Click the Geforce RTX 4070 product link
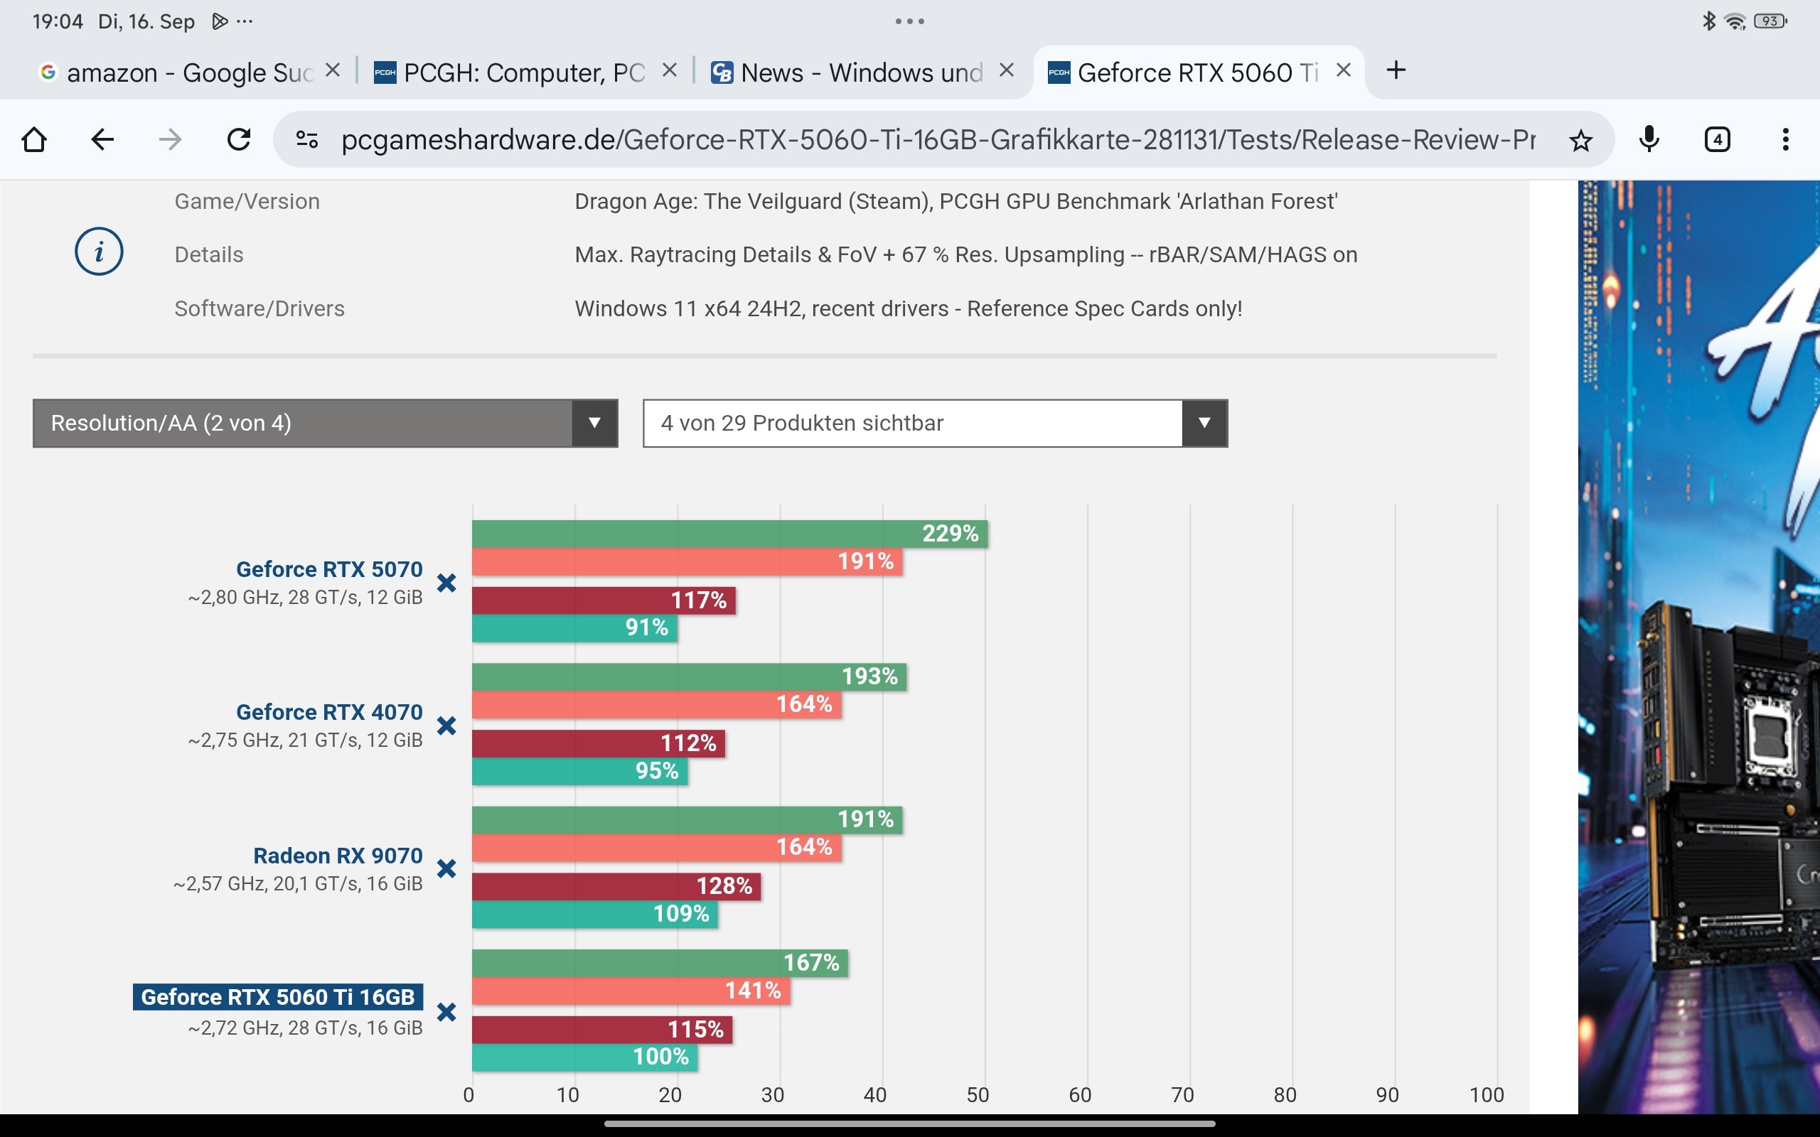 click(328, 712)
